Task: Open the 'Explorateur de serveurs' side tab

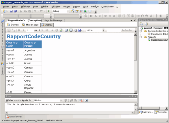Action: tap(2, 32)
